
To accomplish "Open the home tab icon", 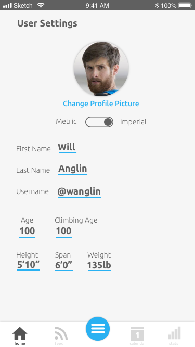I will point(20,333).
